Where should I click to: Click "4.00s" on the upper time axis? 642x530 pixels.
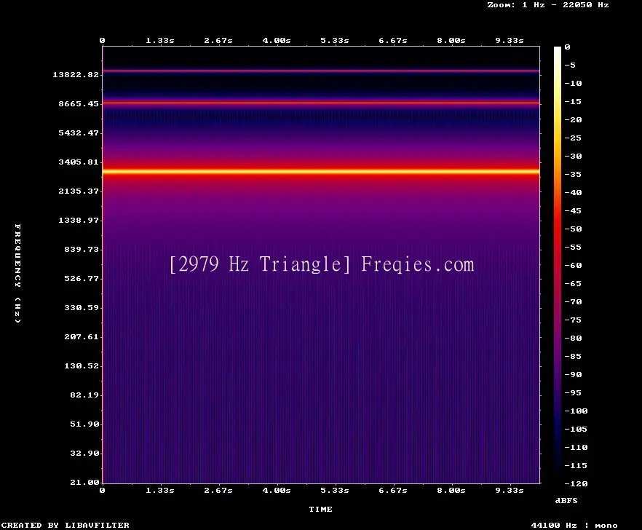click(x=277, y=41)
